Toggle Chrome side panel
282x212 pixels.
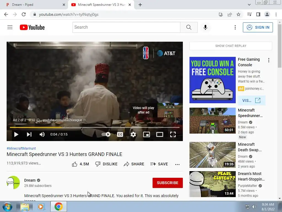258,14
